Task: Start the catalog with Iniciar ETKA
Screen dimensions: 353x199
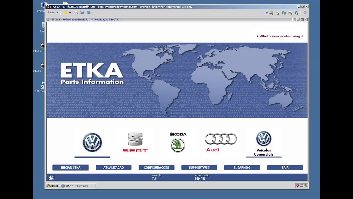Action: (x=71, y=167)
